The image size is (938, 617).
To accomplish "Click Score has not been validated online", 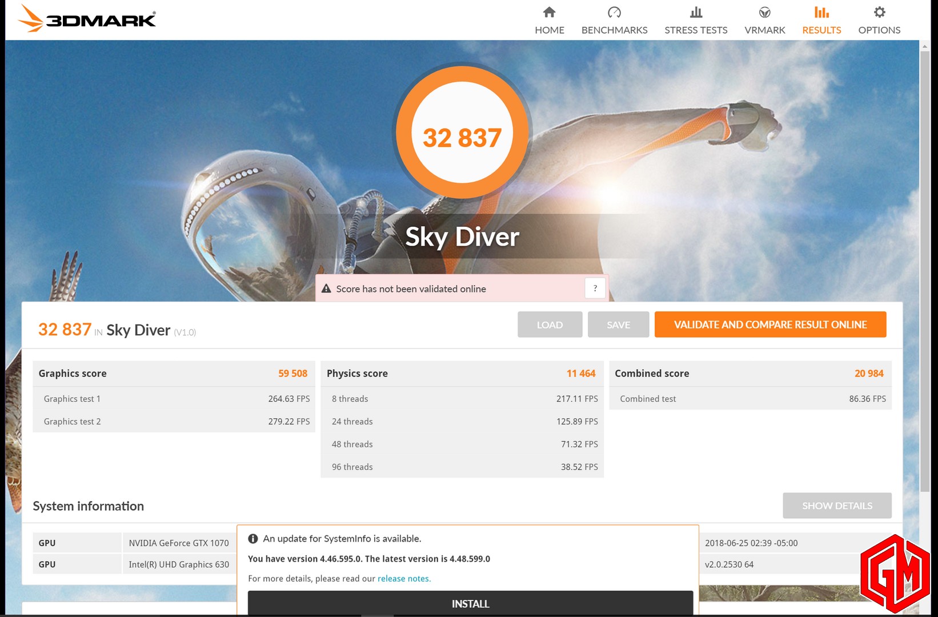I will (411, 289).
